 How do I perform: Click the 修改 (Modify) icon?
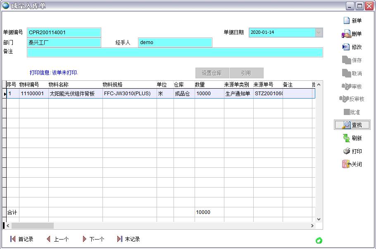click(346, 47)
